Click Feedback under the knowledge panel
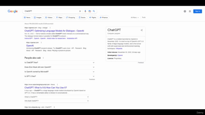Image resolution: width=205 pixels, height=115 pixels. [x=141, y=63]
